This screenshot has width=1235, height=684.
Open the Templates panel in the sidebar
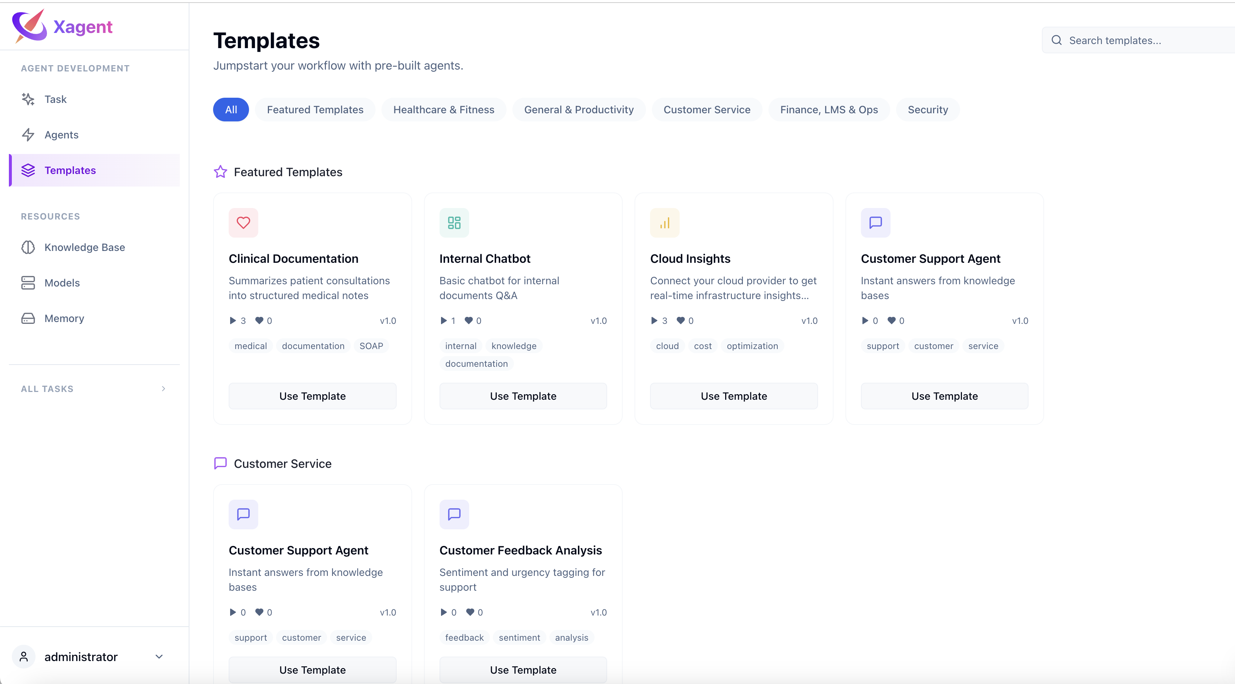(x=70, y=170)
